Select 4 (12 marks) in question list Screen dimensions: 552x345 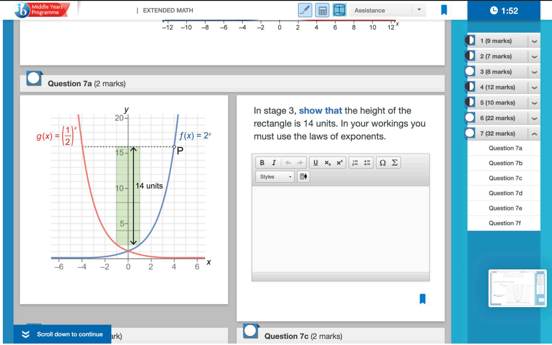coord(497,87)
